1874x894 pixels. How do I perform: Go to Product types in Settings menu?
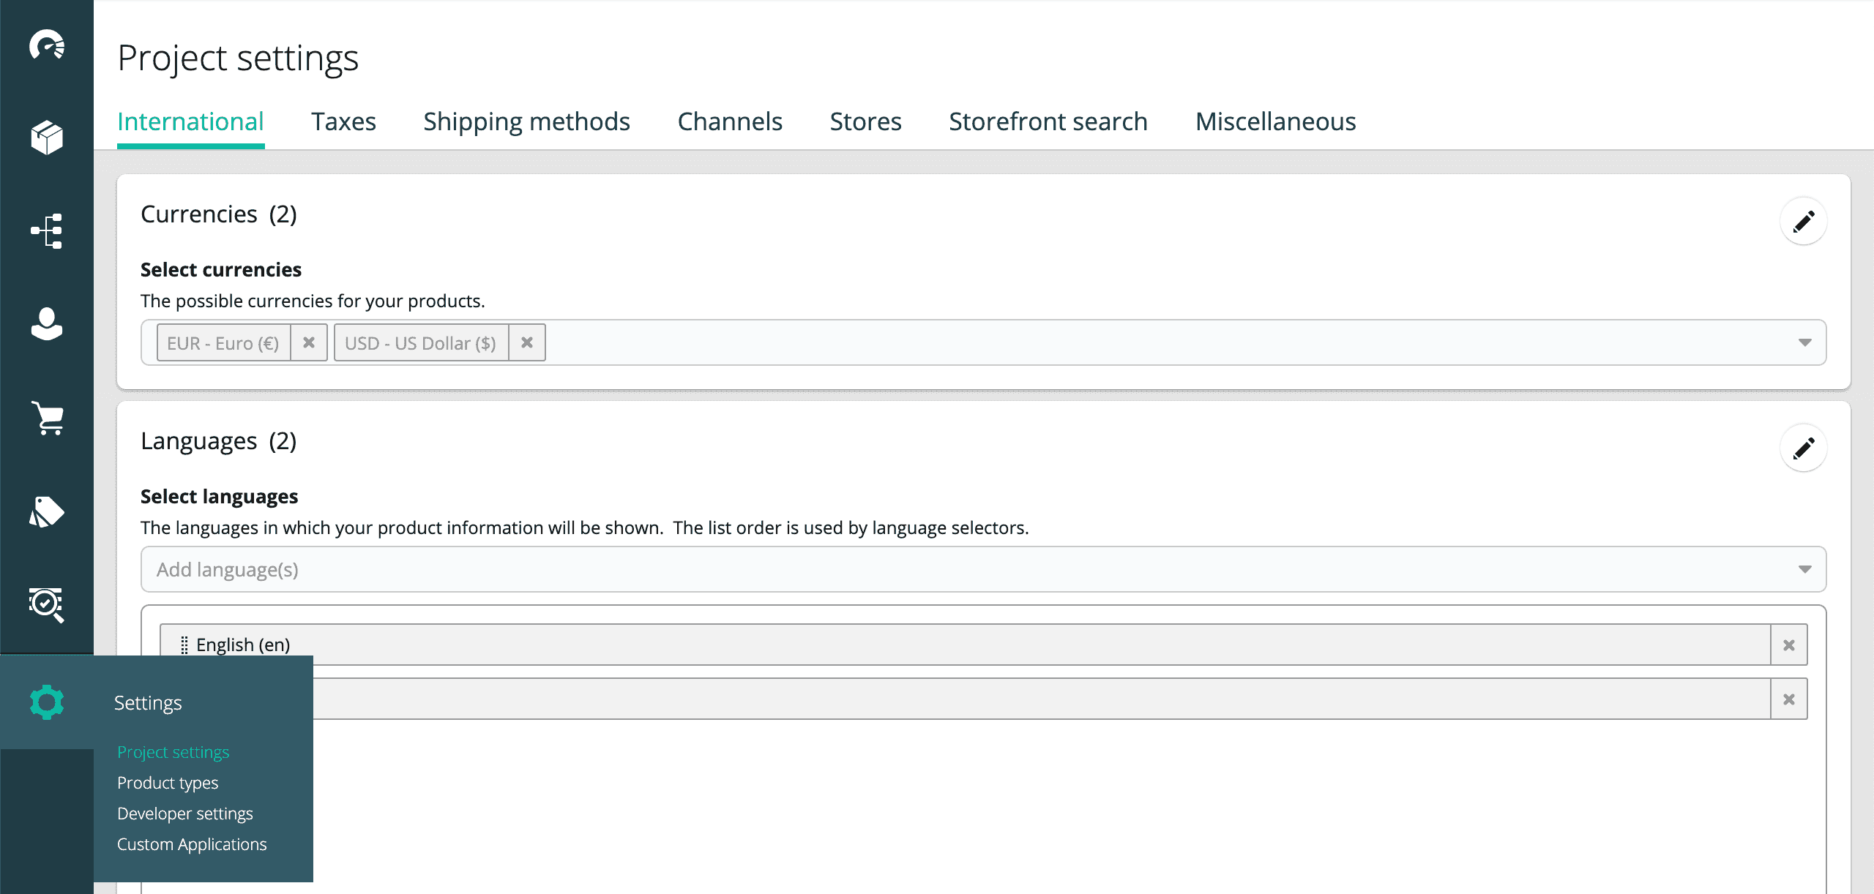pos(168,783)
